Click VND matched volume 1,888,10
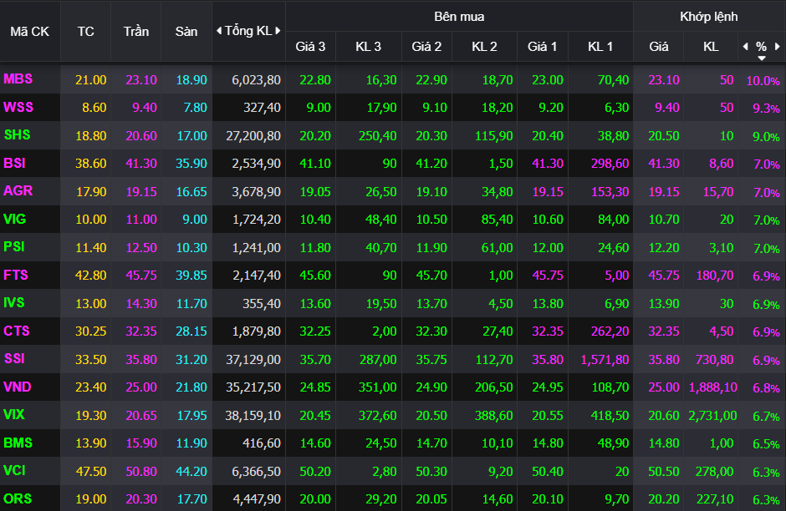Viewport: 786px width, 511px height. tap(712, 387)
